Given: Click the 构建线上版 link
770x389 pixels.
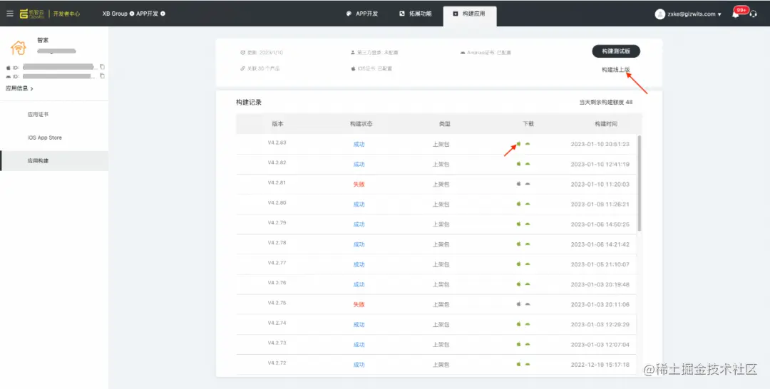Looking at the screenshot, I should (616, 70).
